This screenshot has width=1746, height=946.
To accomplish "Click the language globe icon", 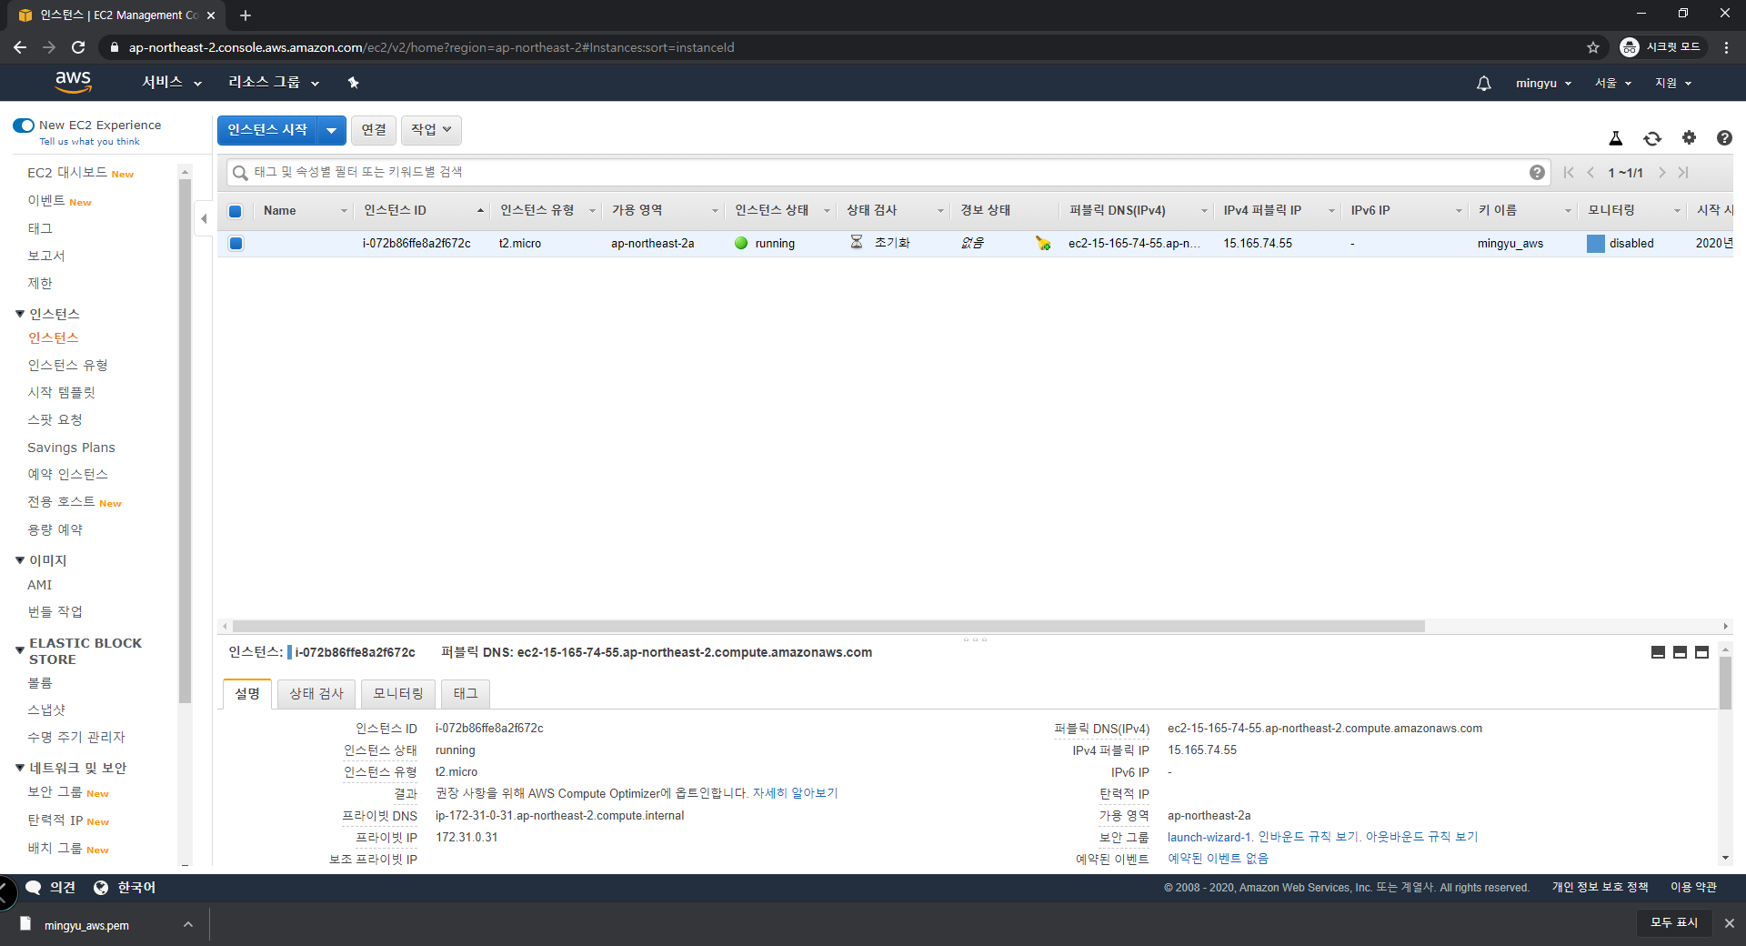I will tap(101, 888).
